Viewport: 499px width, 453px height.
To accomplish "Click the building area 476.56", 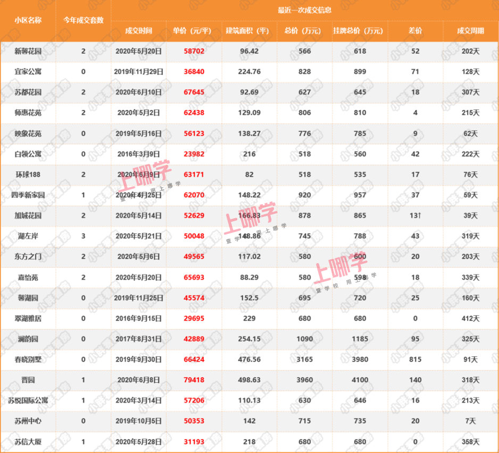I will coord(249,359).
